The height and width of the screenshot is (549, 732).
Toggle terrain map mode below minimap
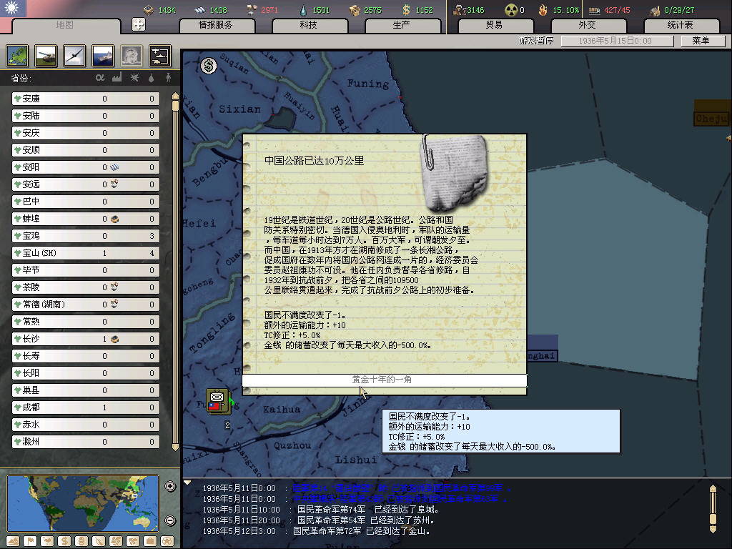point(12,540)
